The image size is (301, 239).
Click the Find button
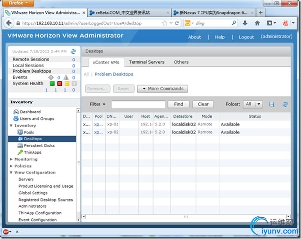[x=179, y=104]
